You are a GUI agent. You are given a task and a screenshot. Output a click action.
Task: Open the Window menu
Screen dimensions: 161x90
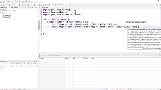[x=36, y=3]
